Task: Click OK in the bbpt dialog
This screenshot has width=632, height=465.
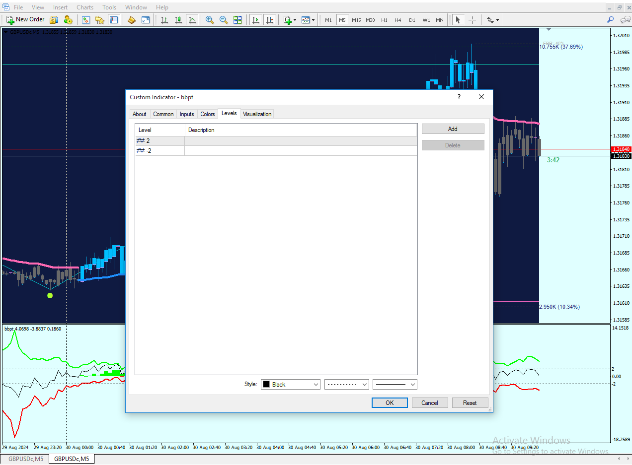Action: coord(390,403)
